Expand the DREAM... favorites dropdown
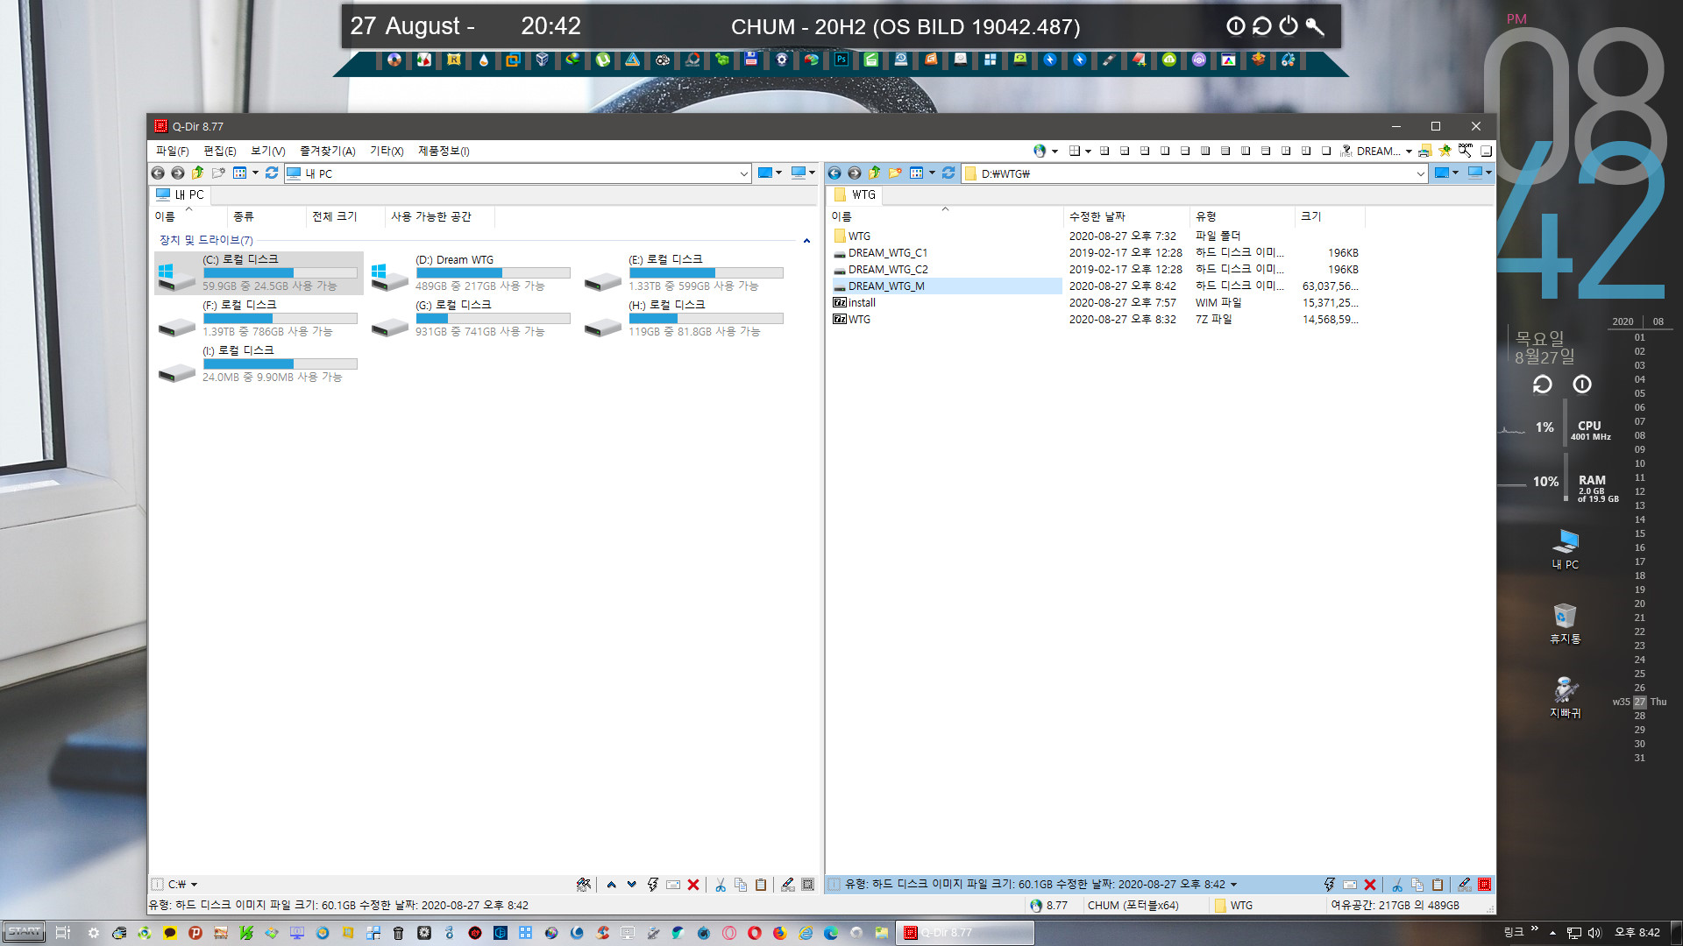Screen dimensions: 1683x946 click(x=1409, y=151)
